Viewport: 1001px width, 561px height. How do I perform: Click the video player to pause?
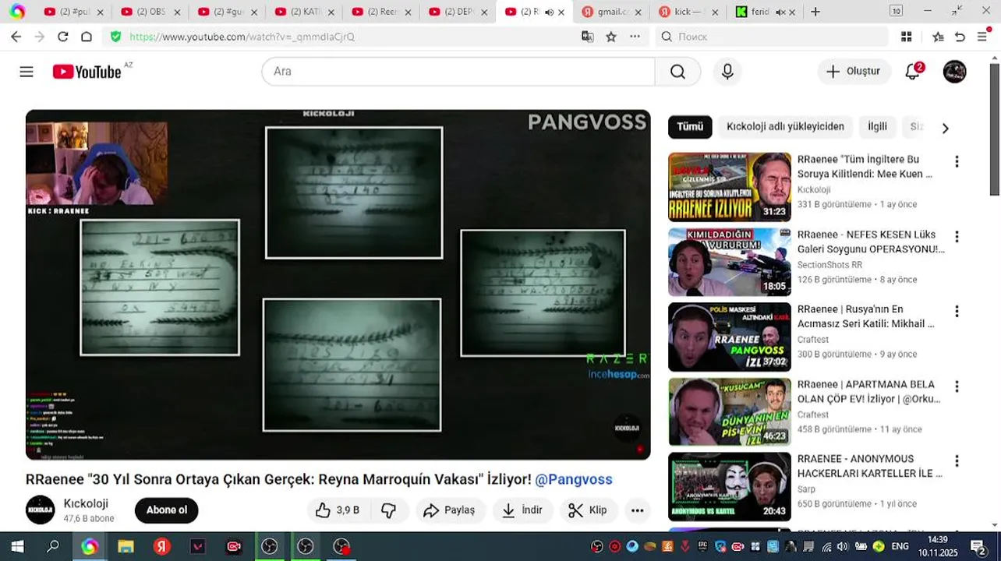tap(338, 284)
